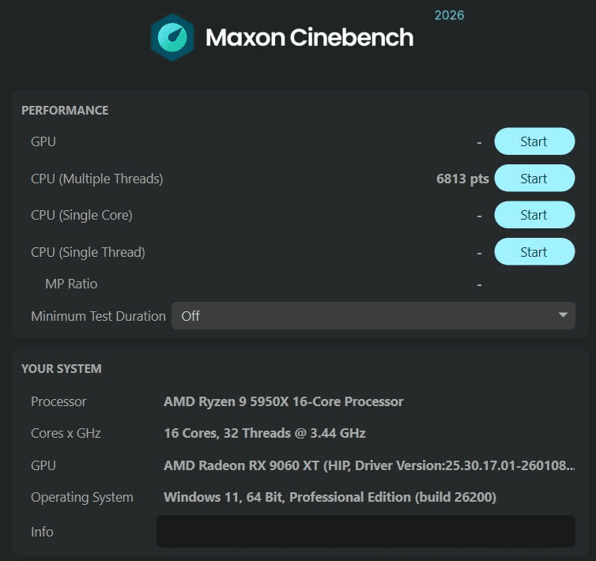Click the PERFORMANCE section heading
Image resolution: width=596 pixels, height=561 pixels.
[x=65, y=111]
